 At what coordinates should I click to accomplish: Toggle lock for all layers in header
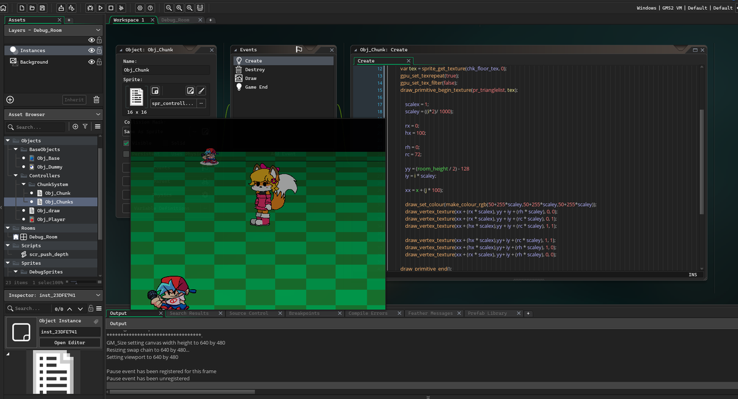coord(98,40)
